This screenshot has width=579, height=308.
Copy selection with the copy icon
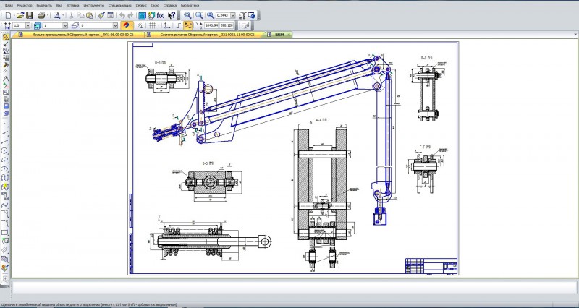coord(80,15)
